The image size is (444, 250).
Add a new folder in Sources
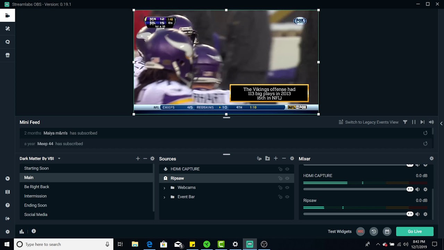tap(267, 159)
